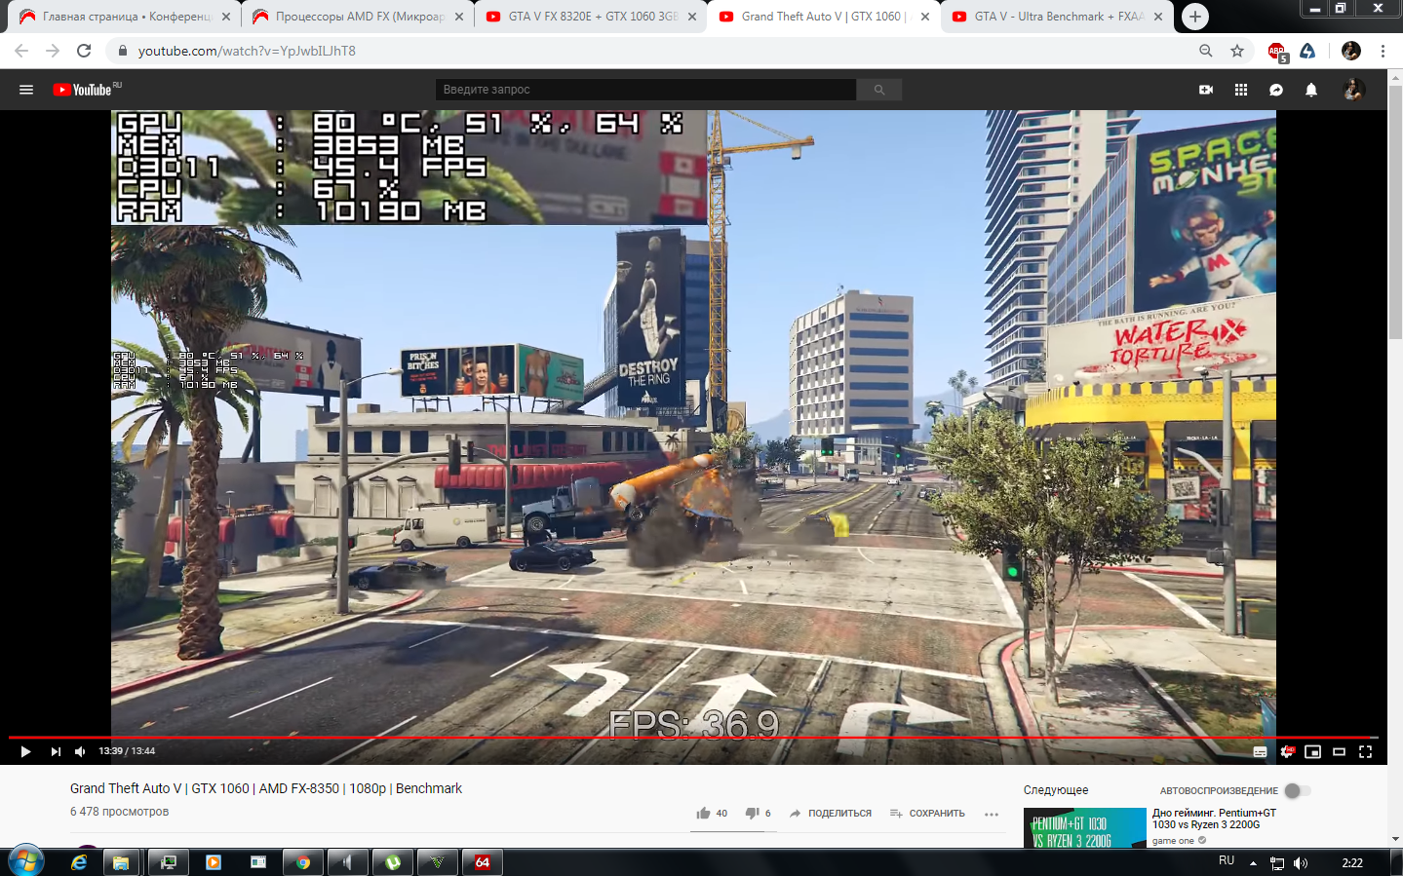
Task: Open the YouTube account avatar menu
Action: (x=1353, y=90)
